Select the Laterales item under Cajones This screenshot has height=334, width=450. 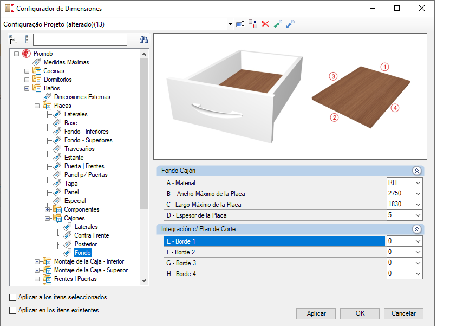point(86,227)
